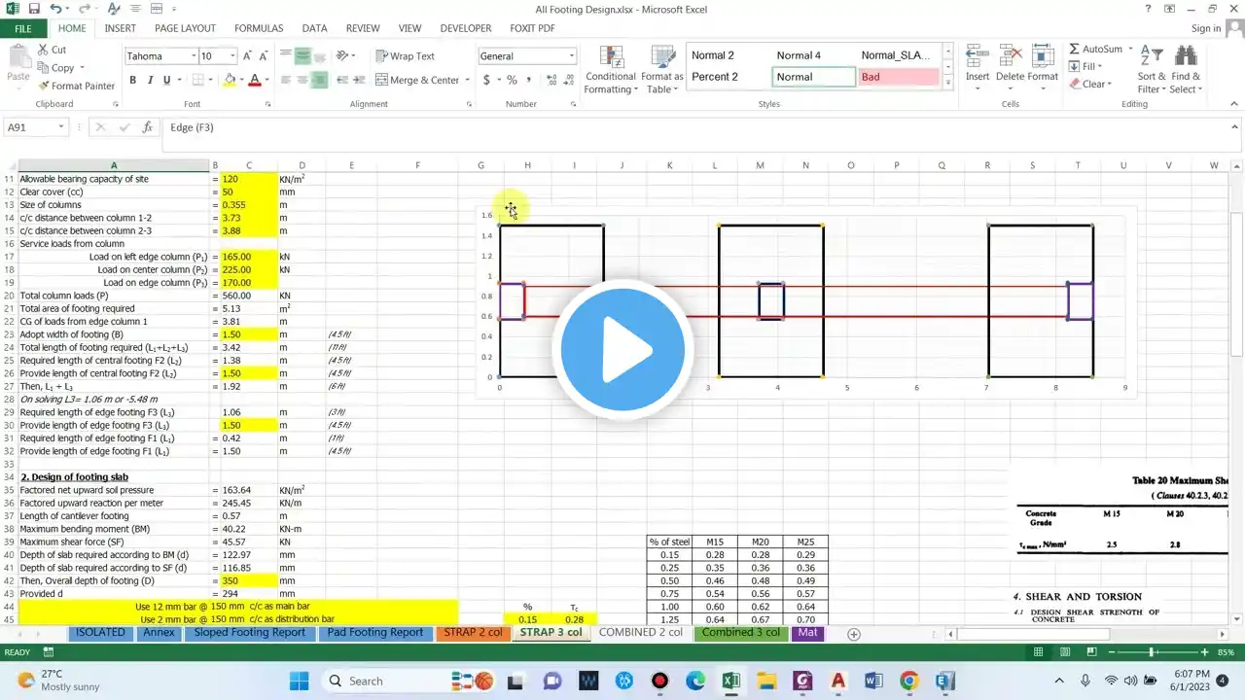
Task: Center text horizontally
Action: tap(303, 80)
